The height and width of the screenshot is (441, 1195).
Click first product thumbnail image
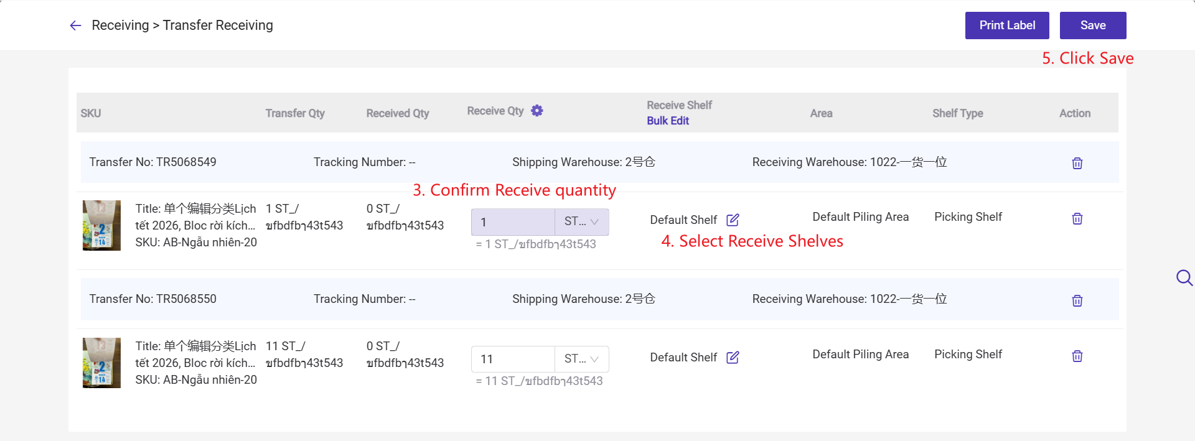pos(101,225)
